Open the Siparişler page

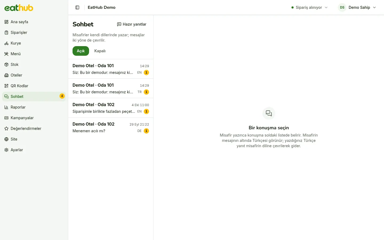click(x=34, y=33)
